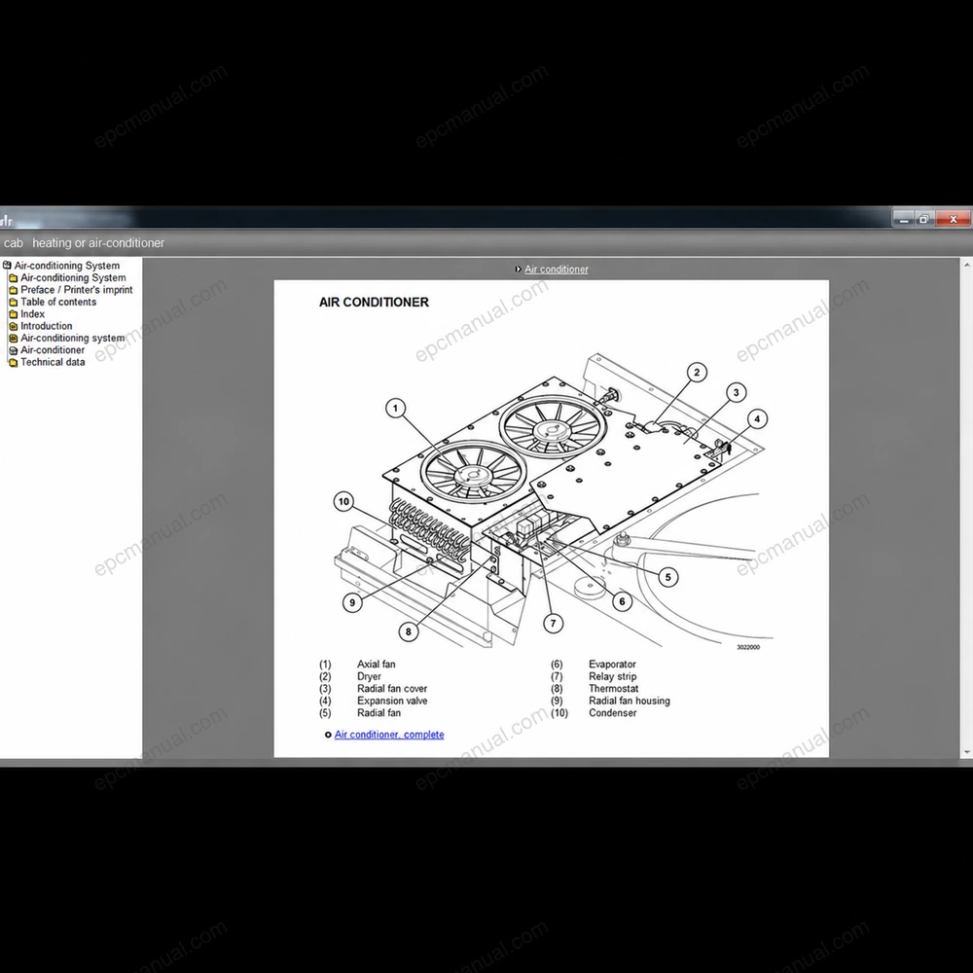Open the Introduction entry
This screenshot has width=973, height=973.
[x=46, y=326]
